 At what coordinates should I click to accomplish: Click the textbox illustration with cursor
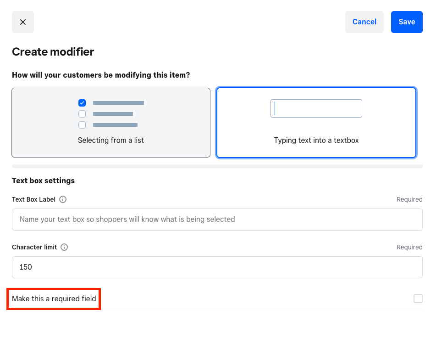(316, 108)
